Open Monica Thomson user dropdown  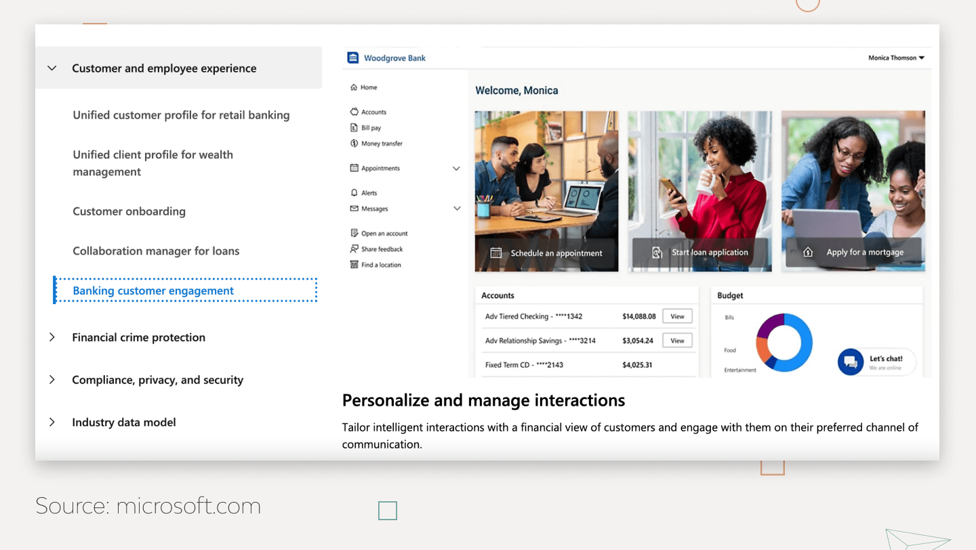pos(896,58)
